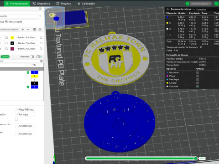The height and width of the screenshot is (164, 219).
Task: Click the nozzle printer name field
Action: [x=19, y=16]
